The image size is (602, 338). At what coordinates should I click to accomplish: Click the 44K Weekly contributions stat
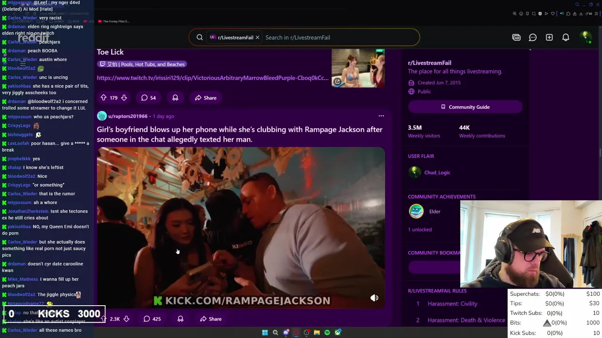point(482,131)
